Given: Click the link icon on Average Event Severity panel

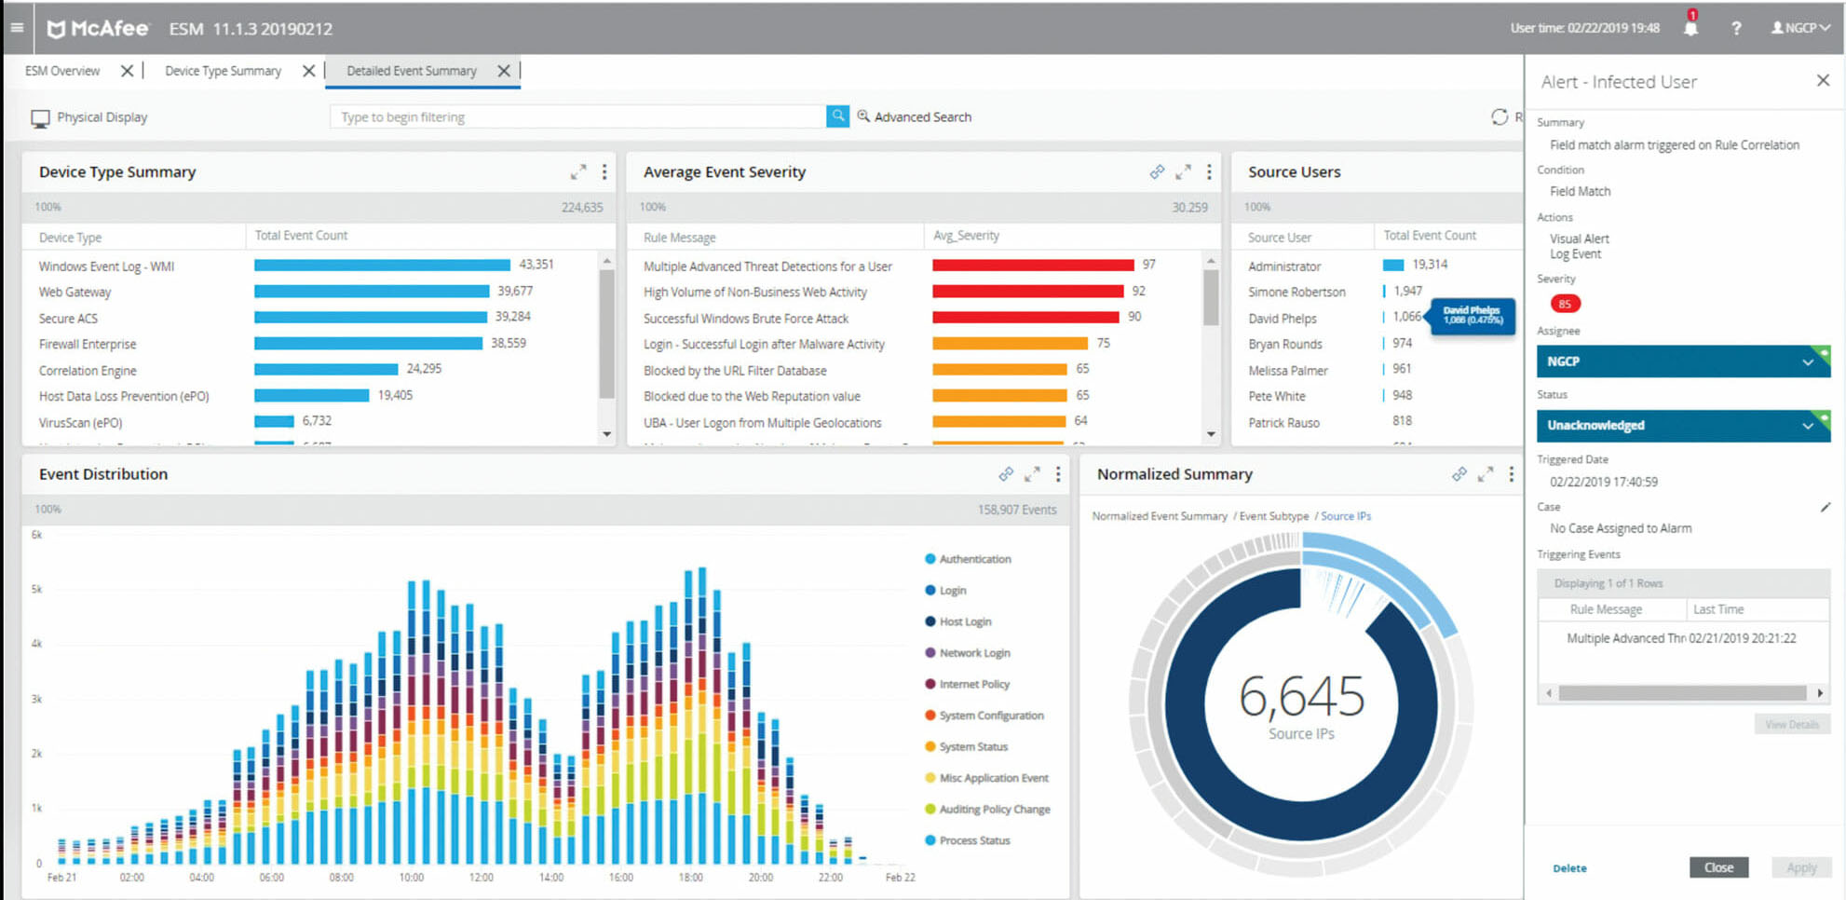Looking at the screenshot, I should (1158, 172).
